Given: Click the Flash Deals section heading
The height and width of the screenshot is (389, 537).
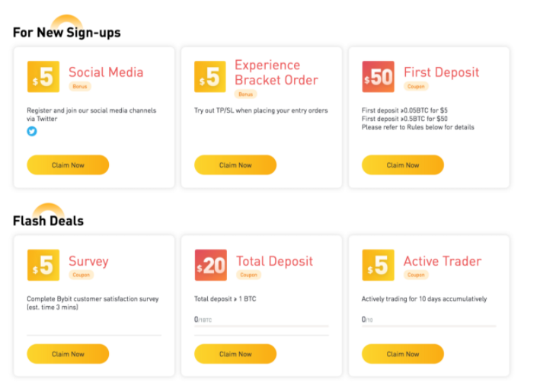Looking at the screenshot, I should tap(48, 221).
